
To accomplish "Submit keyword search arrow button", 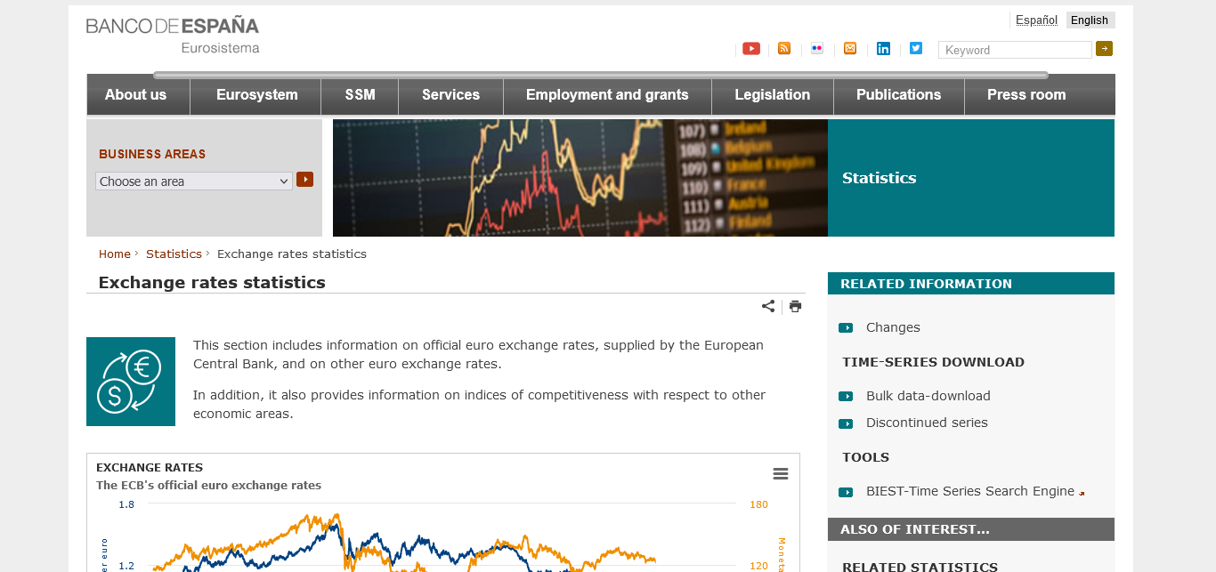I will point(1104,49).
